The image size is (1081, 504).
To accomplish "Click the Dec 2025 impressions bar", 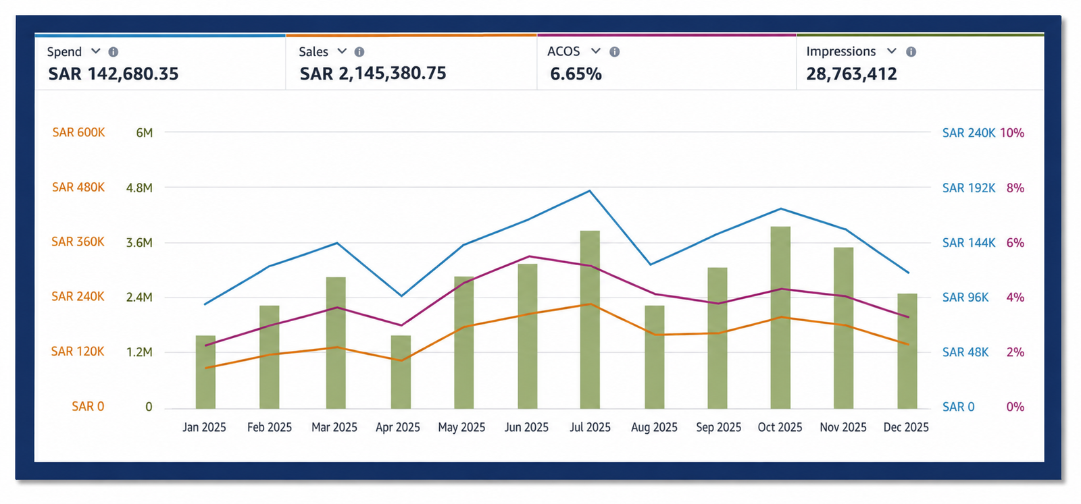I will (x=907, y=351).
